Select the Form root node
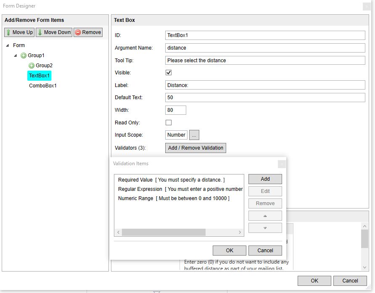The height and width of the screenshot is (293, 375). pos(18,45)
